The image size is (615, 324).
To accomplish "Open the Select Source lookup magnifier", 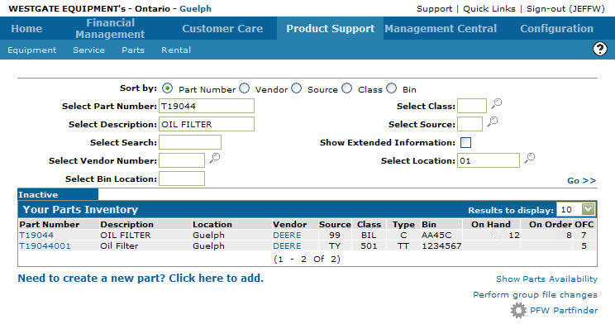I will click(x=492, y=121).
